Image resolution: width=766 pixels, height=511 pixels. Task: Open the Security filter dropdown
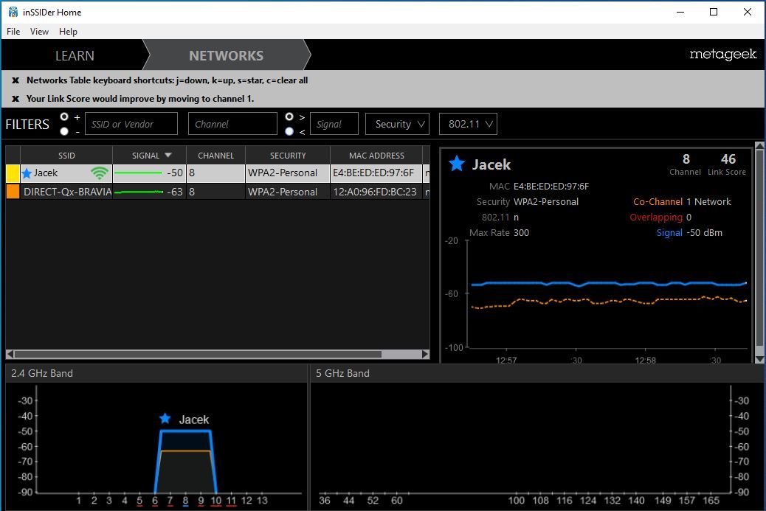point(397,124)
